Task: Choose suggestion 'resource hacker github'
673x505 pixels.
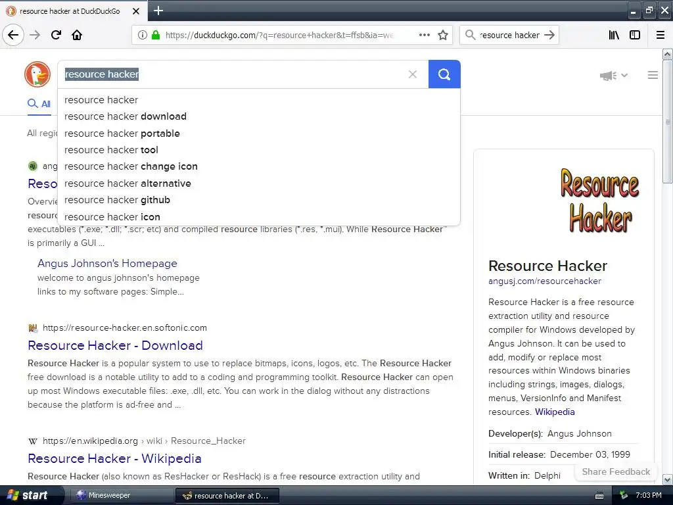Action: coord(259,200)
